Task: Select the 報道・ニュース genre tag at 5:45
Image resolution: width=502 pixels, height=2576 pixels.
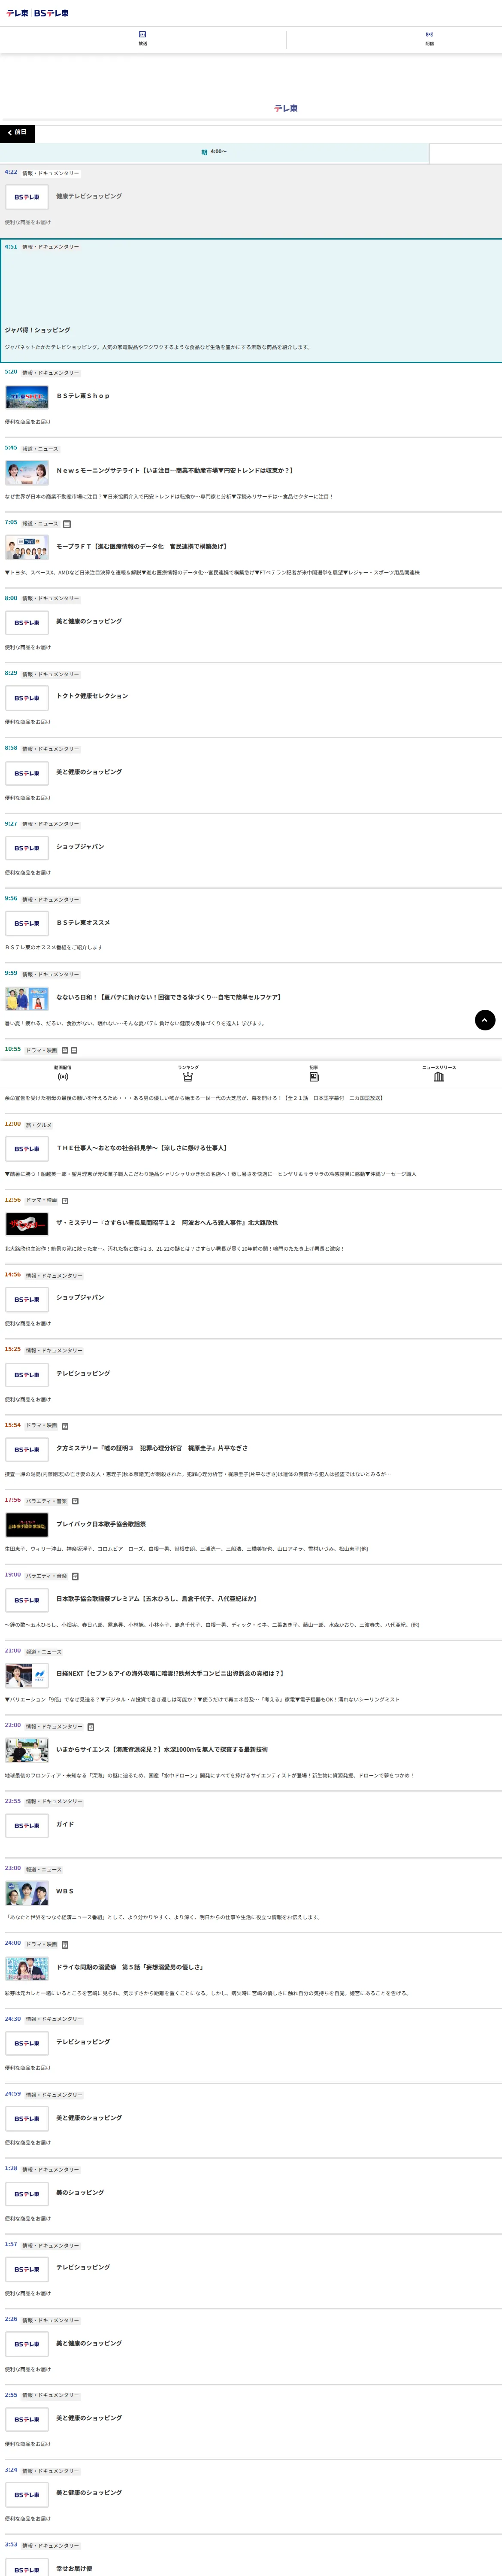Action: (41, 449)
